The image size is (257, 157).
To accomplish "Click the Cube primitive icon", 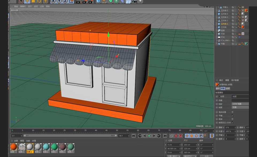I will [99, 1].
